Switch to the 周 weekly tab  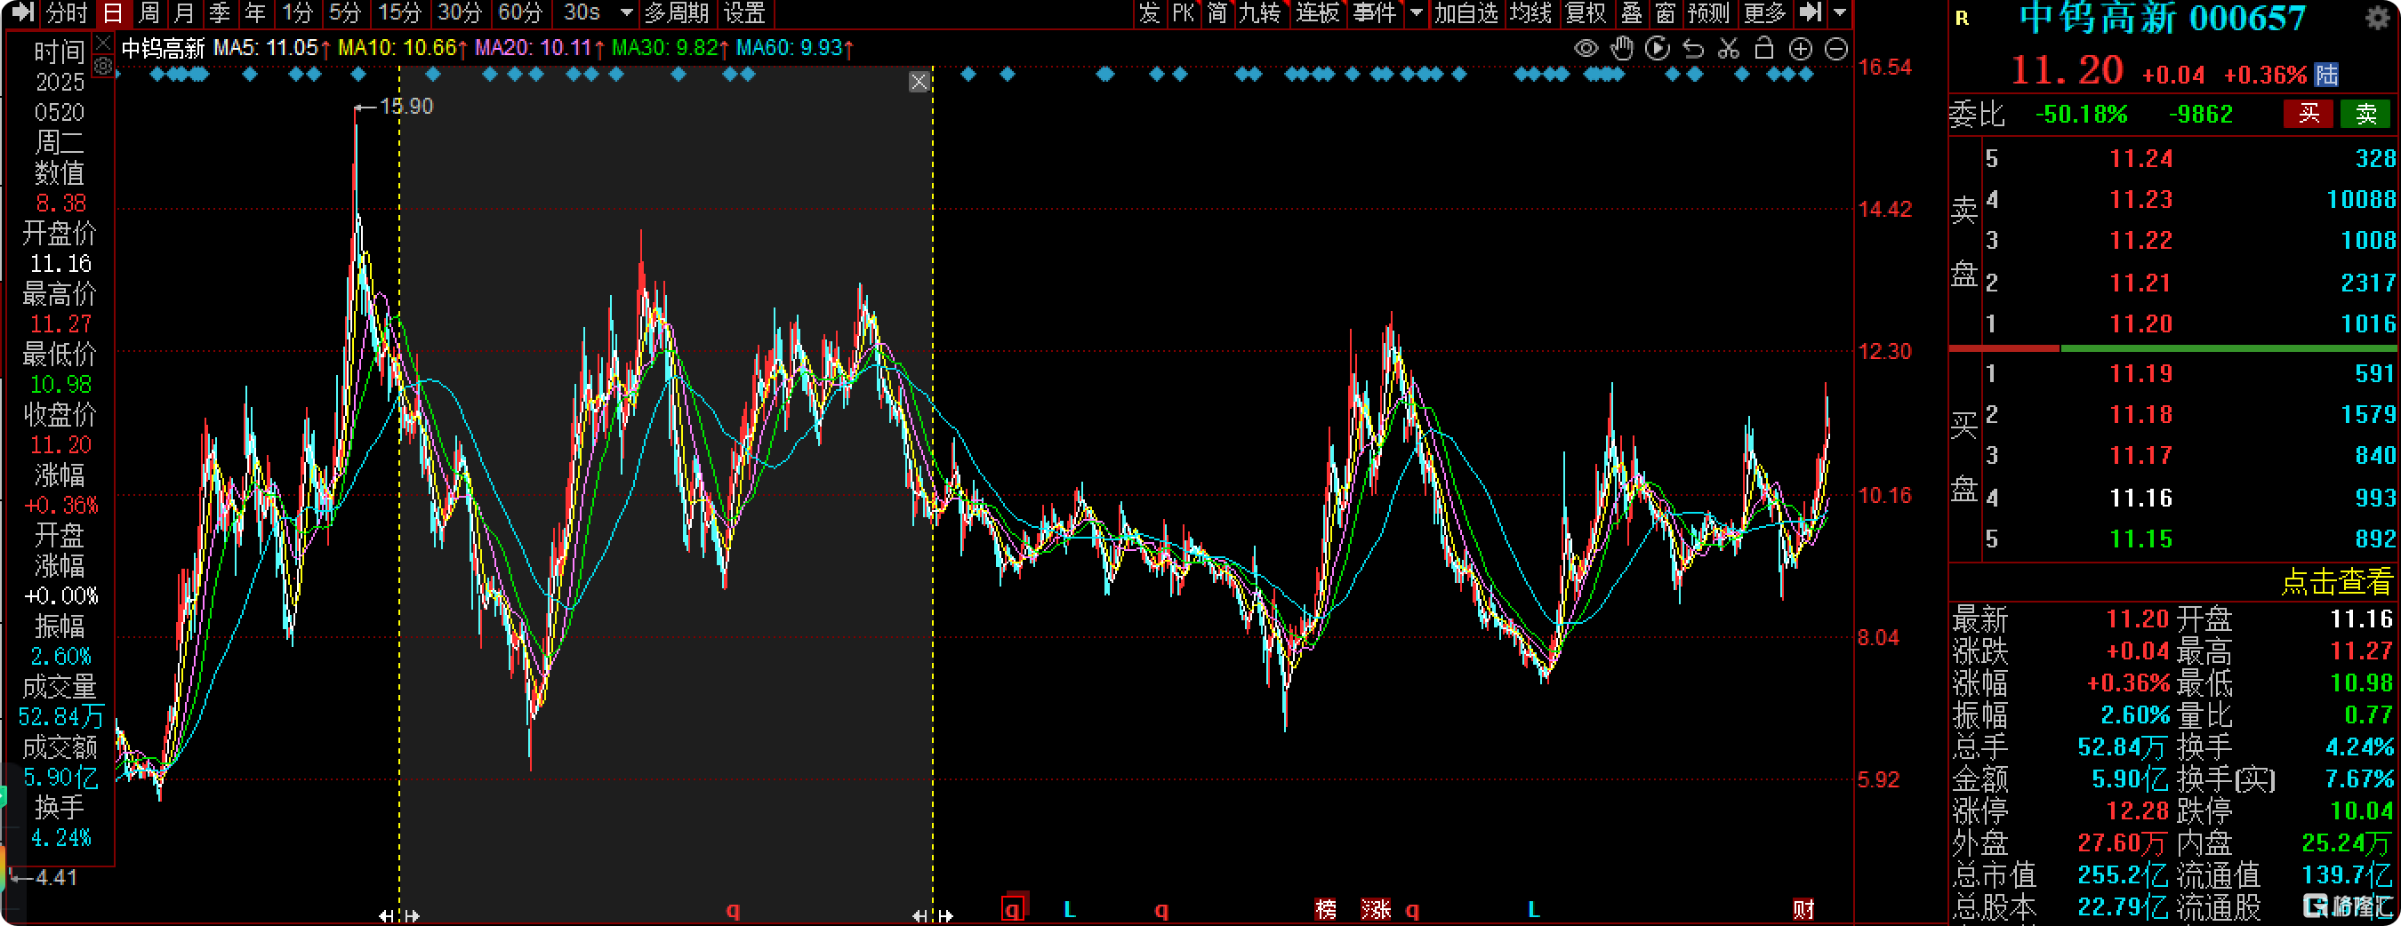(x=149, y=13)
